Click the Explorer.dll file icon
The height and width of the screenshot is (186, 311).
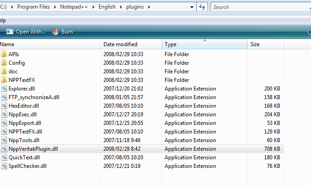click(4, 89)
